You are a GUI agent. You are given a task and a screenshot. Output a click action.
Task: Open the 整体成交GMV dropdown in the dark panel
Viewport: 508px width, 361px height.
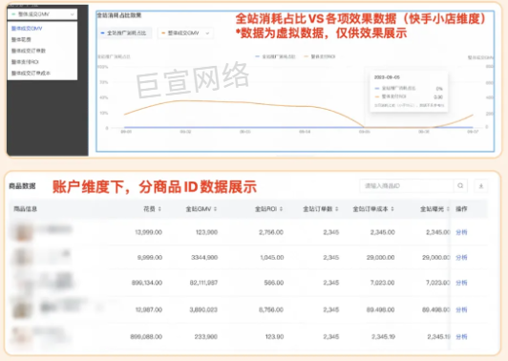[x=42, y=14]
